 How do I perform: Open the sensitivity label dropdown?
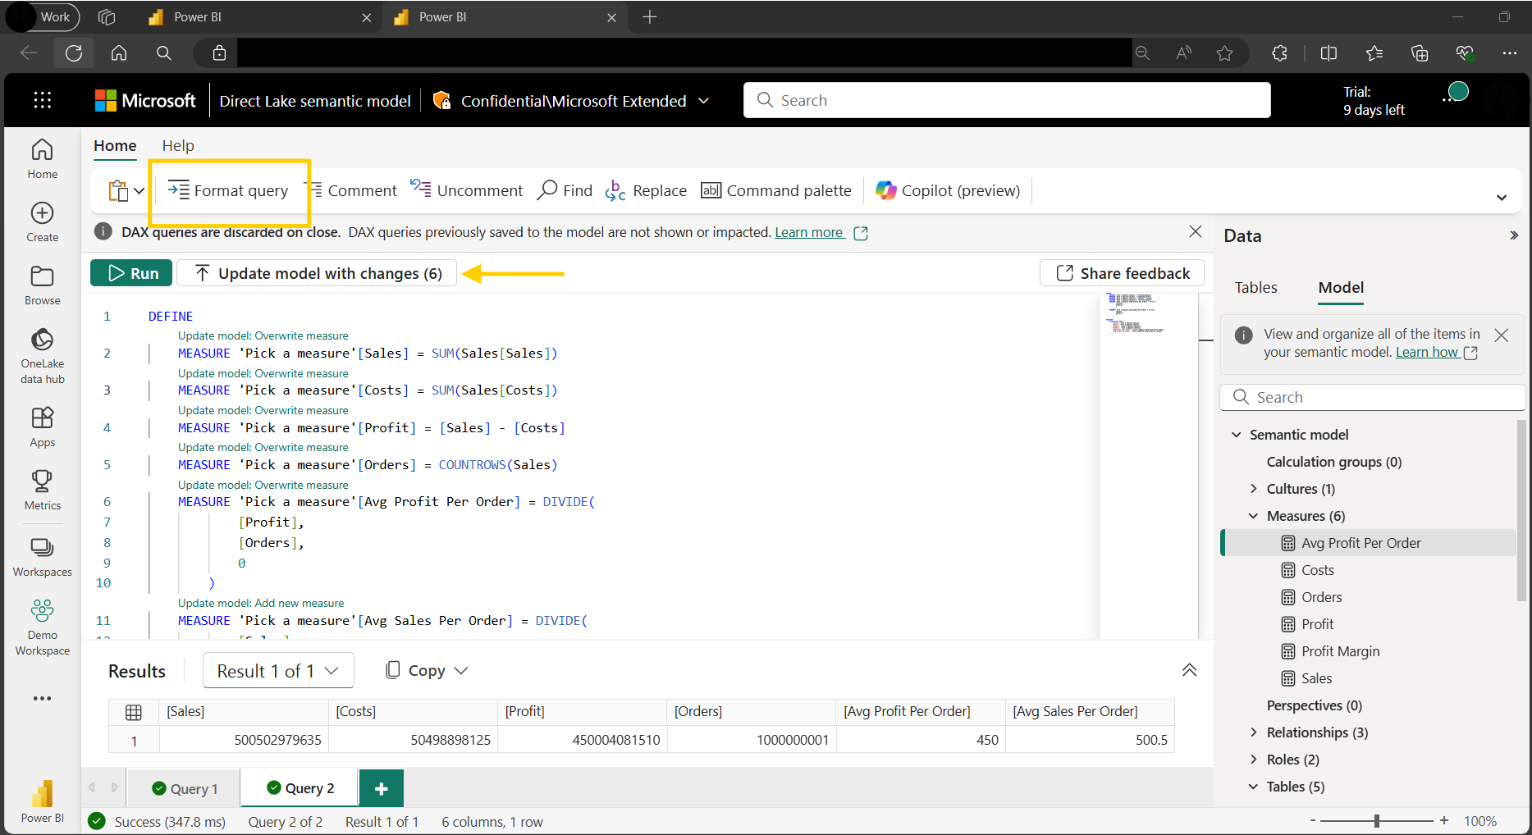703,101
